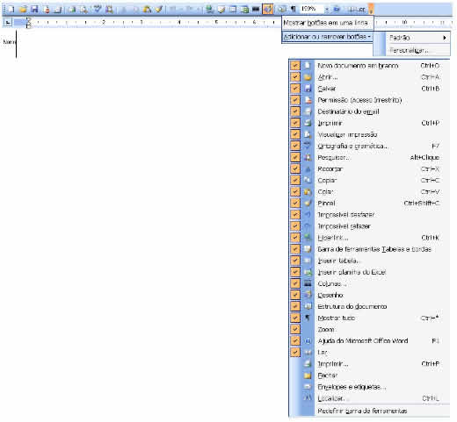Click the tab selector at ruler corner
This screenshot has height=422, width=457.
click(x=8, y=22)
